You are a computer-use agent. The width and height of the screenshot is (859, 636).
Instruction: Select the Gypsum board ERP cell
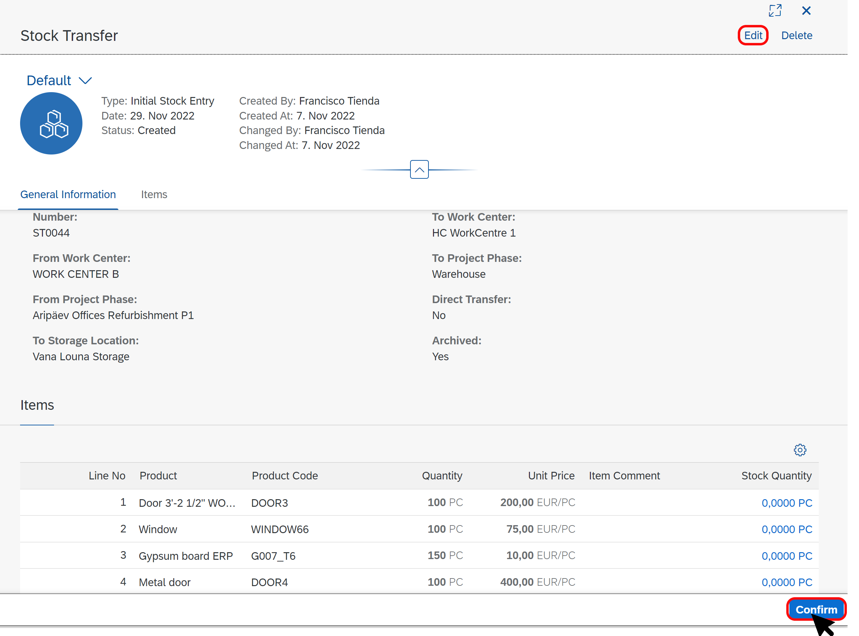point(186,556)
